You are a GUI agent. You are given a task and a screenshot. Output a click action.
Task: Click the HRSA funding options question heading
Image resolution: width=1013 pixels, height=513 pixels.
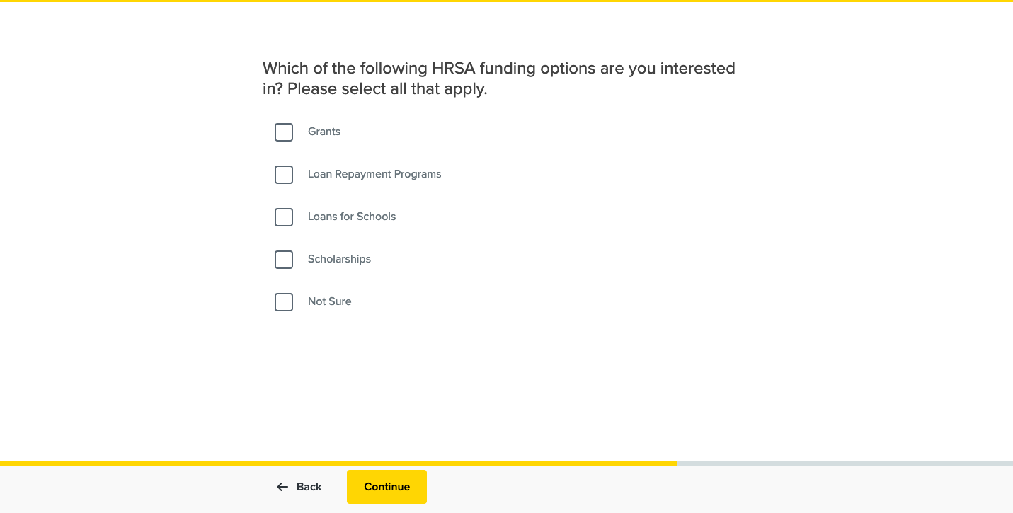pos(498,69)
